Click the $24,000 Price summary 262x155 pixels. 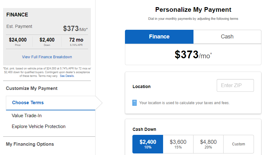(18, 42)
